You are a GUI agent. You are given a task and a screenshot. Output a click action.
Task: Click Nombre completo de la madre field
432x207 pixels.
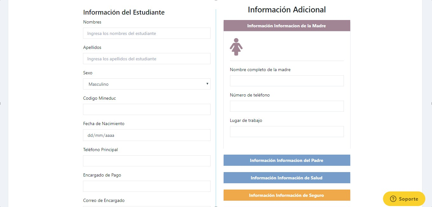[x=287, y=81]
